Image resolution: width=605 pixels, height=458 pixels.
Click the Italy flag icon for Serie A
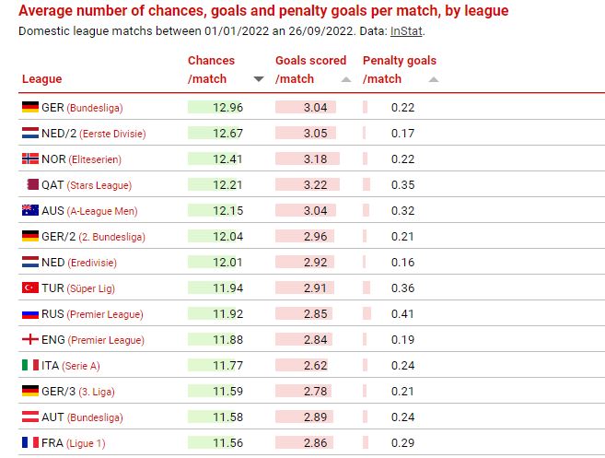(x=29, y=366)
